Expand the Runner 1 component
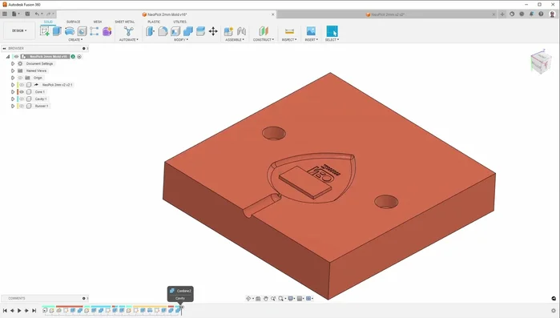 (x=13, y=106)
